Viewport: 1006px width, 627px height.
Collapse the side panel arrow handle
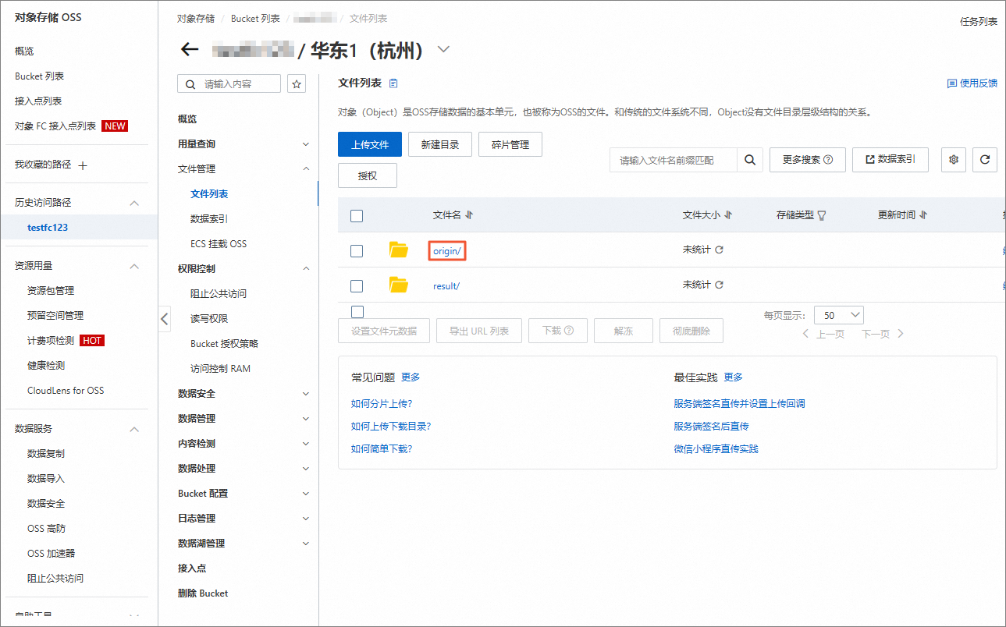point(164,318)
